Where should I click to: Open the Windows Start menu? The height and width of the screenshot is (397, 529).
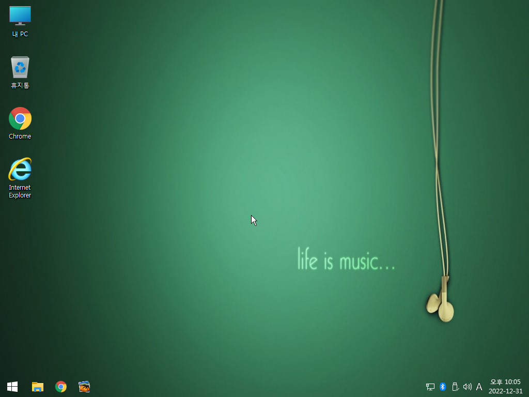tap(12, 387)
